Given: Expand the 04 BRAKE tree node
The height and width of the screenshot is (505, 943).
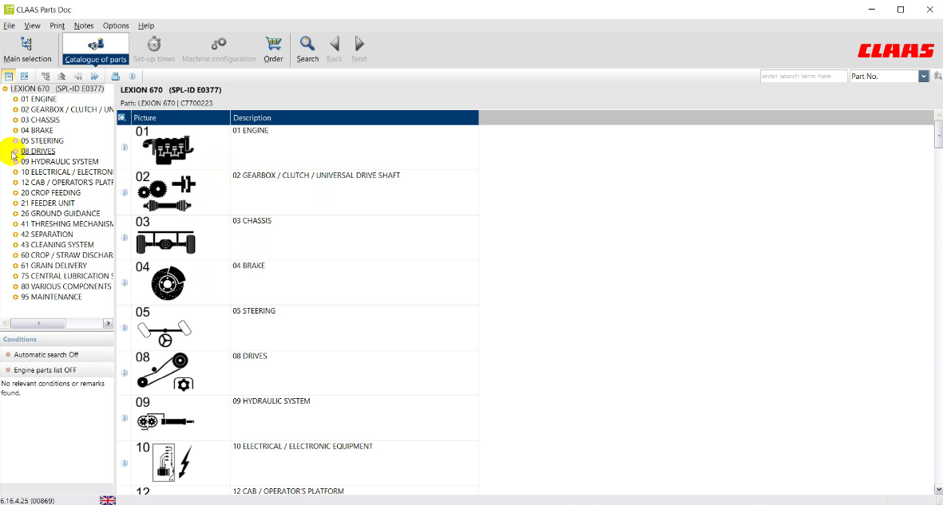Looking at the screenshot, I should coord(16,131).
